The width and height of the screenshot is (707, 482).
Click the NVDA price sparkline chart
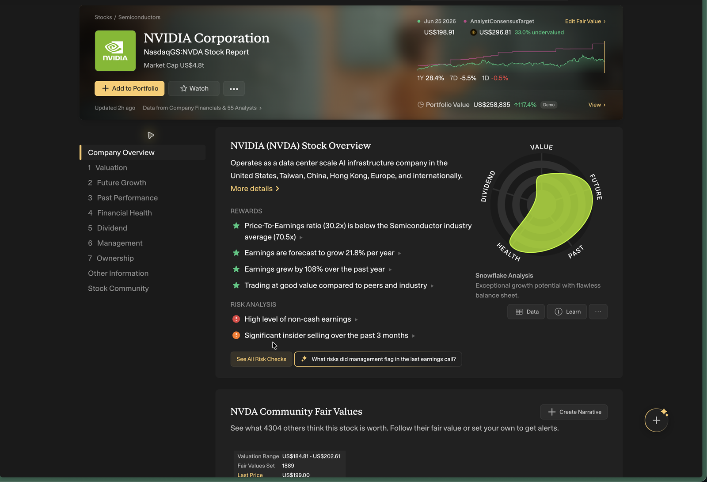tap(511, 57)
